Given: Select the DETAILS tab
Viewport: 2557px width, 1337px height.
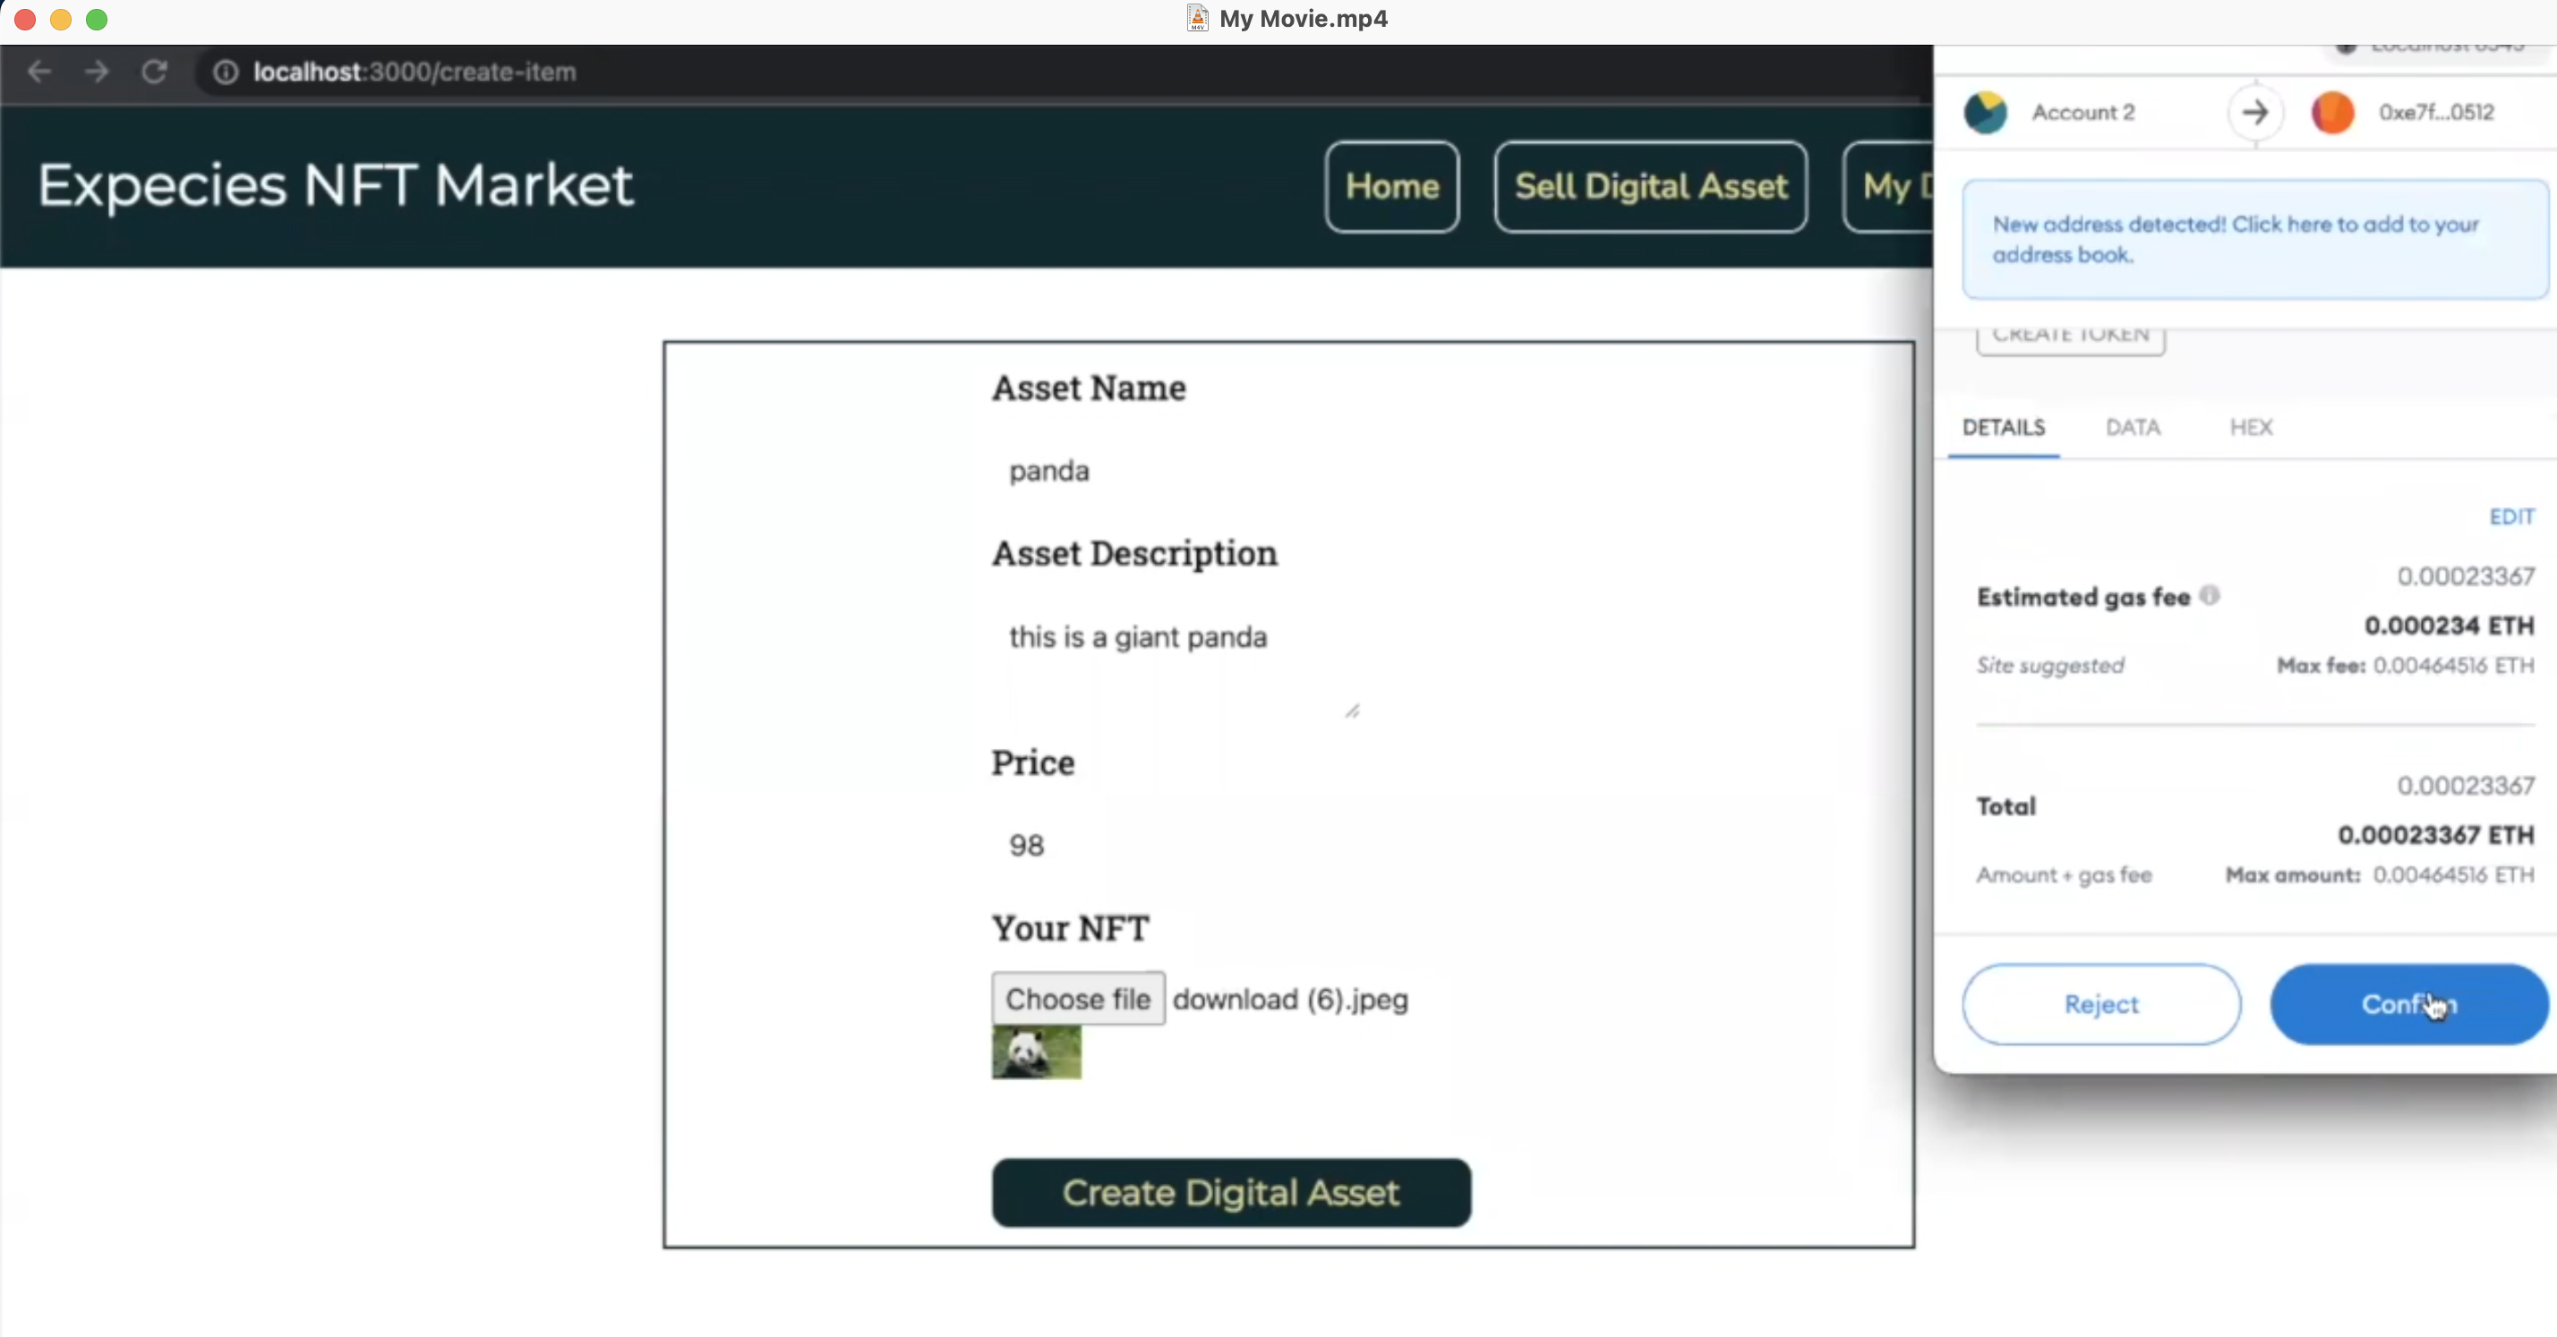Looking at the screenshot, I should (x=2003, y=428).
